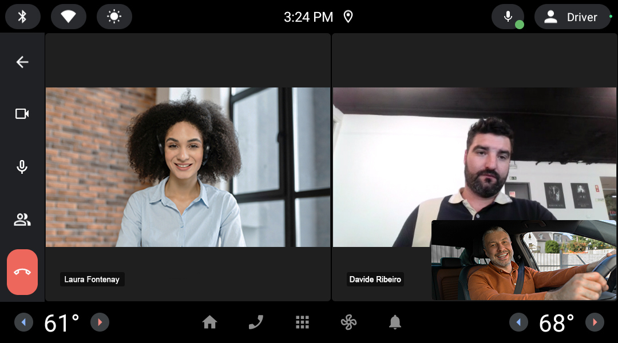Decrease the right temperature from 68°

[x=518, y=322]
